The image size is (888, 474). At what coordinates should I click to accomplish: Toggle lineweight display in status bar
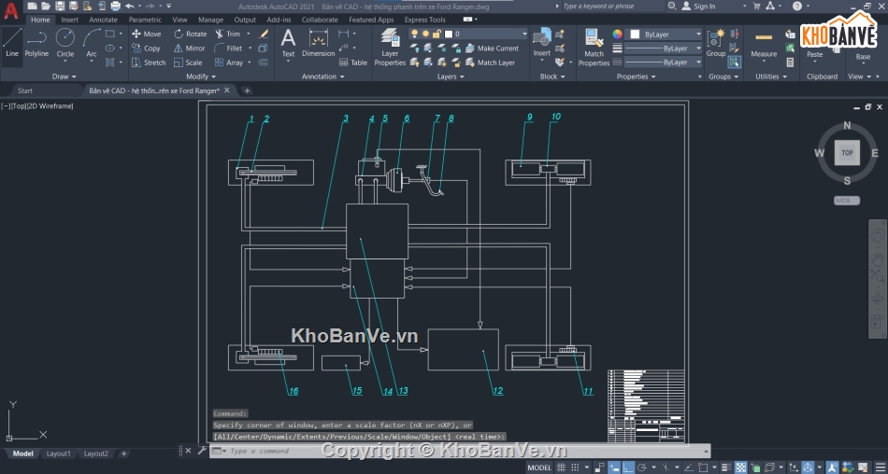click(726, 467)
